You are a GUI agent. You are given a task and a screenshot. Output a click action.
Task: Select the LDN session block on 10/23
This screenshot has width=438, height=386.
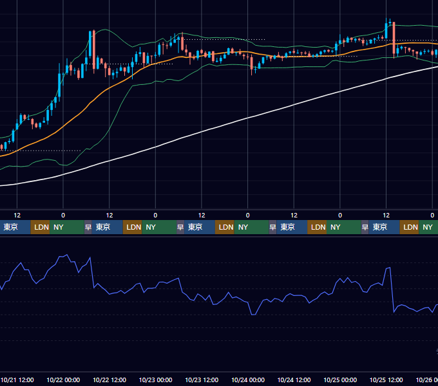[x=225, y=227]
